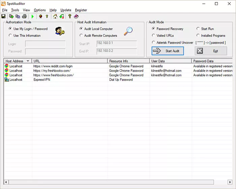
Task: Click the Login input field
Action: [45, 44]
